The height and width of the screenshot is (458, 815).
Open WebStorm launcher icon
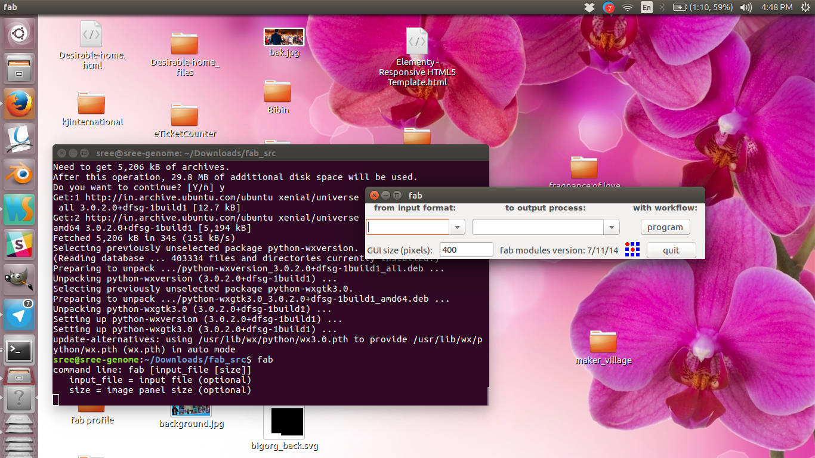[x=19, y=209]
